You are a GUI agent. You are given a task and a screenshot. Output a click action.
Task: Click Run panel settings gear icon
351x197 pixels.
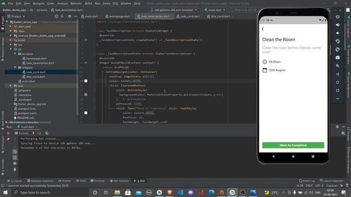(337, 126)
